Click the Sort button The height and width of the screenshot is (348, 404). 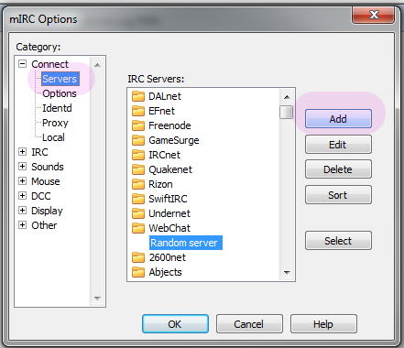(x=338, y=195)
